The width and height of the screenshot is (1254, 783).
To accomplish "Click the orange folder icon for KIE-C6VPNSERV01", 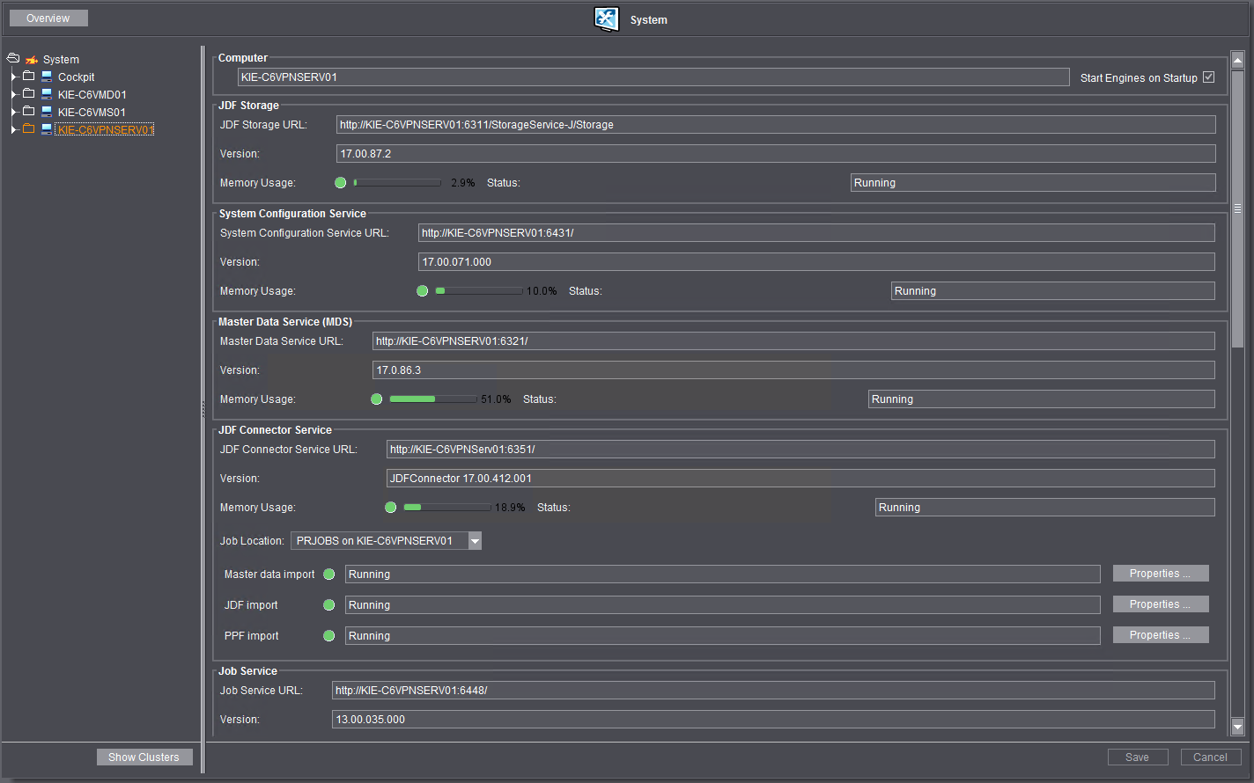I will point(29,129).
